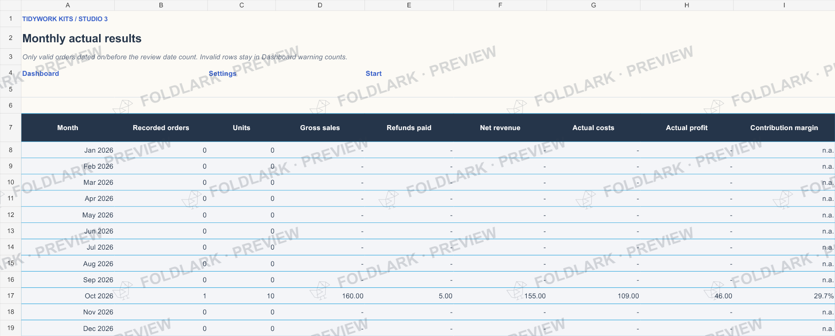The height and width of the screenshot is (336, 835).
Task: Click the Net revenue column heading
Action: click(x=500, y=128)
